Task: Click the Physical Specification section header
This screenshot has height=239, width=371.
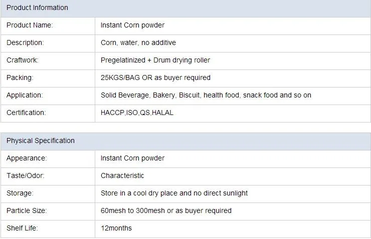Action: click(41, 140)
